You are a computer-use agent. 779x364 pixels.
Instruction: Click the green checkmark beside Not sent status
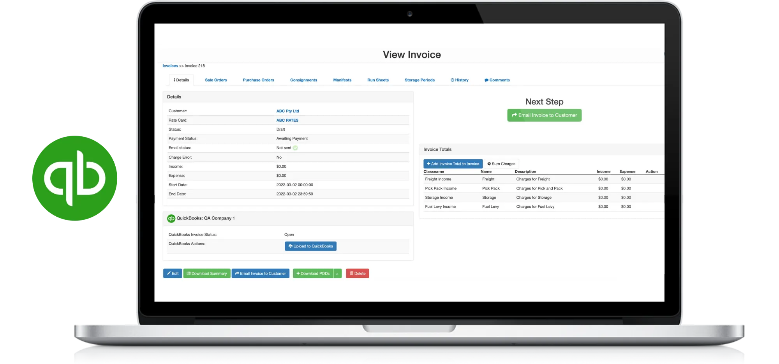(295, 148)
